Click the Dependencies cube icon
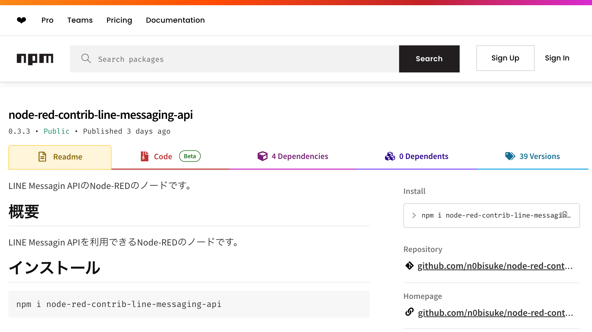Viewport: 592px width, 332px height. coord(262,156)
